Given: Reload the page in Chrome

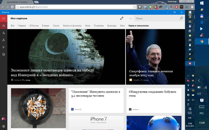Looking at the screenshot, I should (12, 7).
